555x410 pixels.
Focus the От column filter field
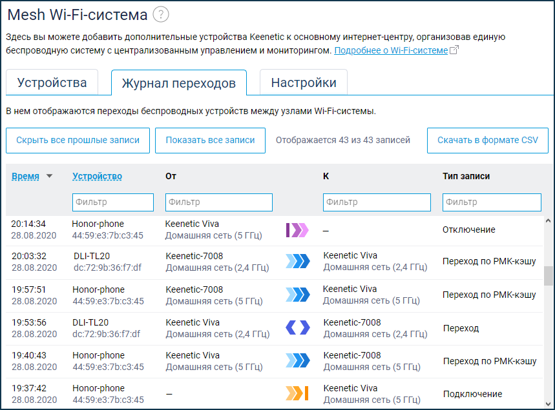pos(219,202)
